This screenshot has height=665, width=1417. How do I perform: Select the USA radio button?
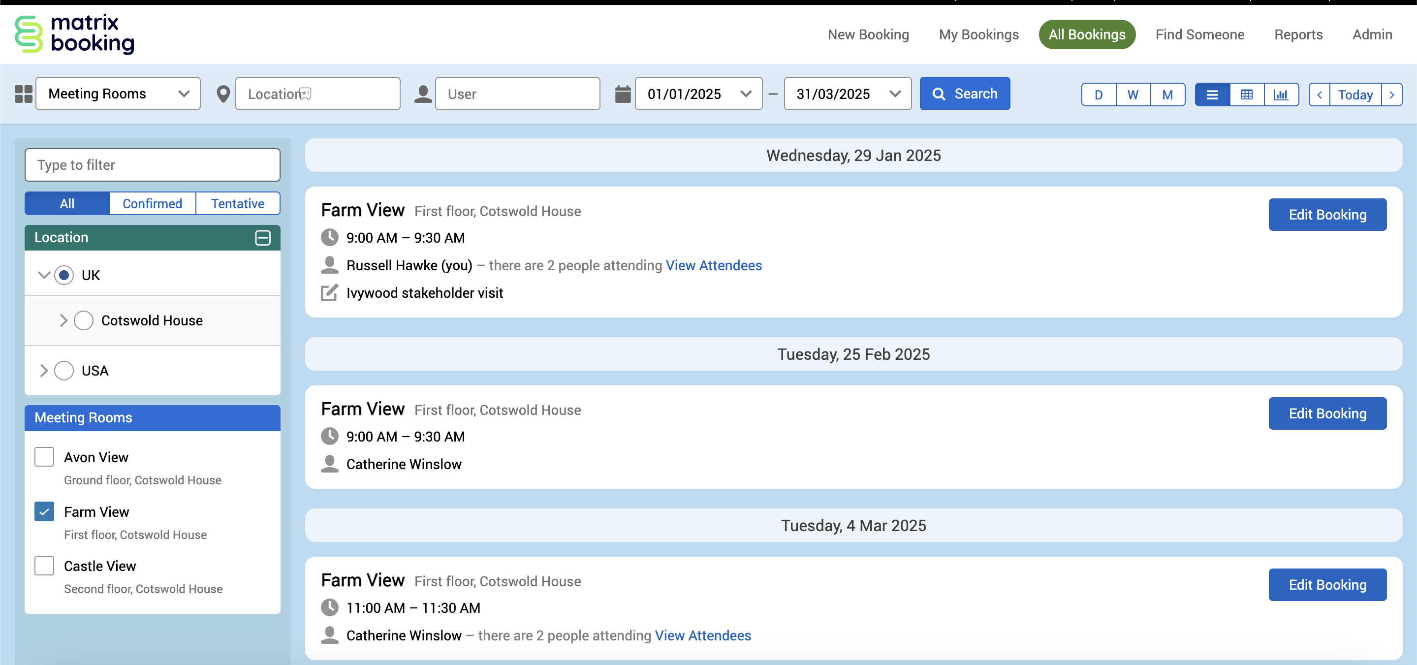pyautogui.click(x=64, y=370)
